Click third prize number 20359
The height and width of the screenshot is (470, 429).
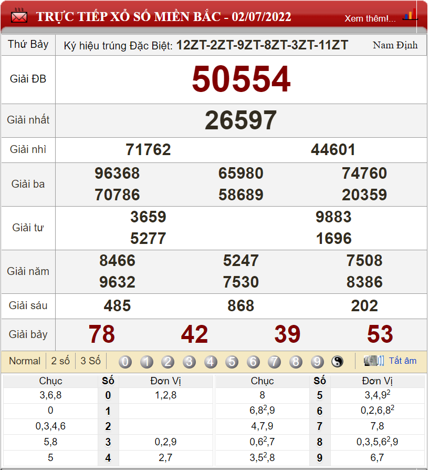click(364, 195)
